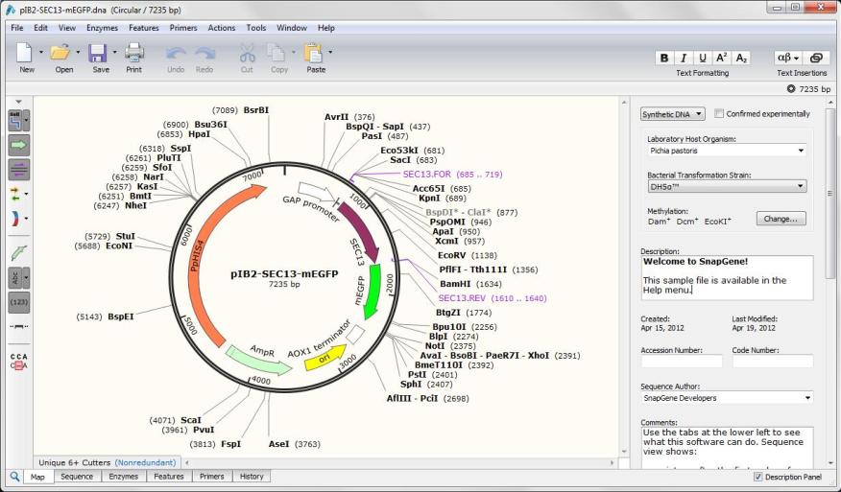The width and height of the screenshot is (841, 492).
Task: Open the Features menu
Action: coord(144,28)
